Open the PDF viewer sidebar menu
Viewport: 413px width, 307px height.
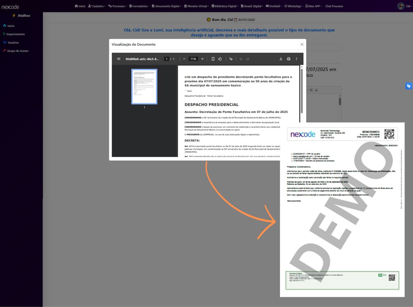119,58
